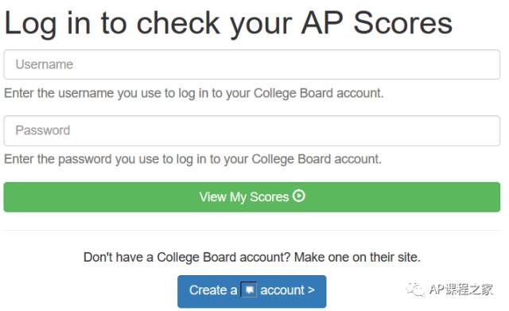Click the Create a words in blue button
Image resolution: width=509 pixels, height=311 pixels.
click(x=213, y=290)
